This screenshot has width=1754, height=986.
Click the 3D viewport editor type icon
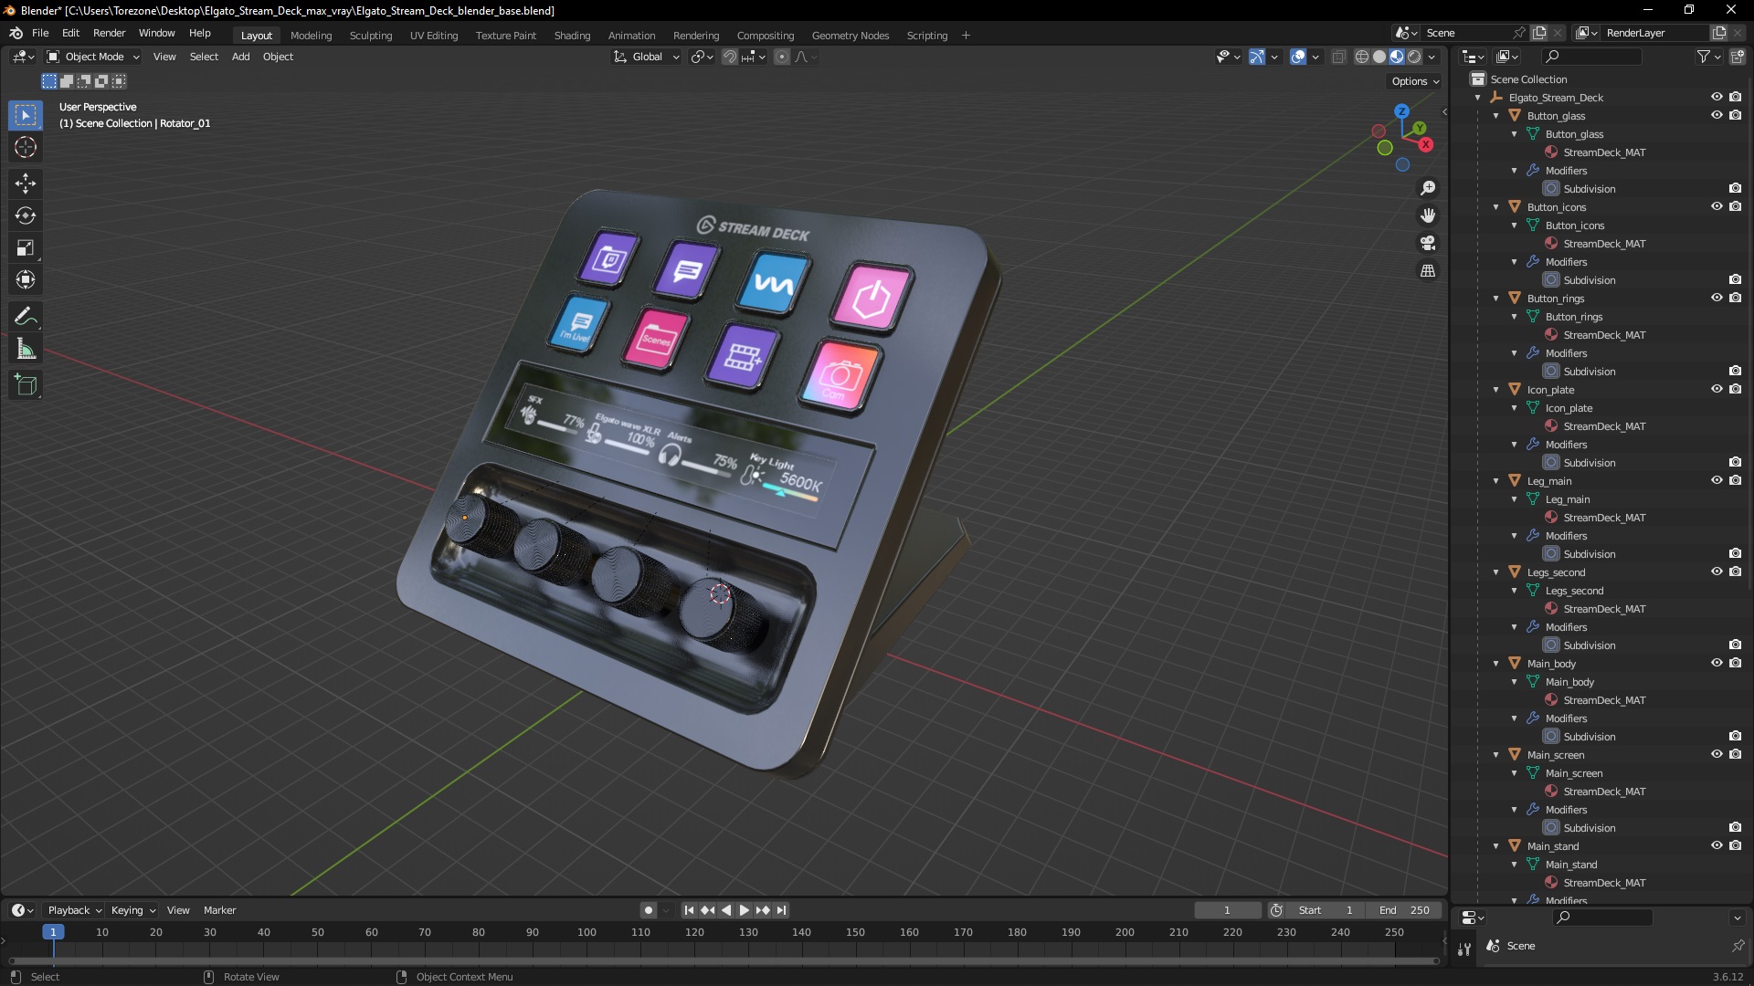pyautogui.click(x=23, y=57)
